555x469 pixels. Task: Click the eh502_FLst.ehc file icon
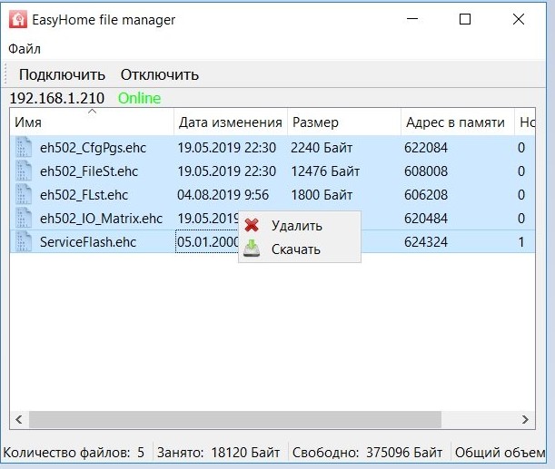pyautogui.click(x=24, y=194)
